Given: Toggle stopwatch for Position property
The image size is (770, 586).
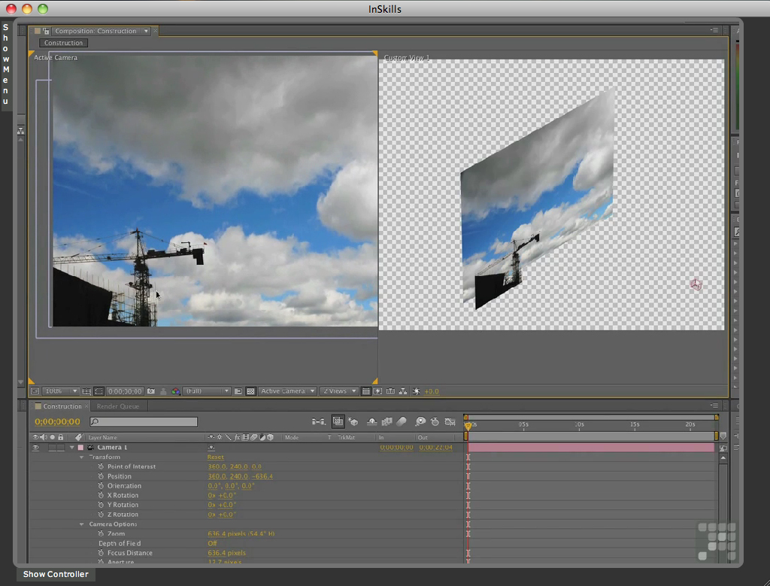Looking at the screenshot, I should [x=101, y=476].
